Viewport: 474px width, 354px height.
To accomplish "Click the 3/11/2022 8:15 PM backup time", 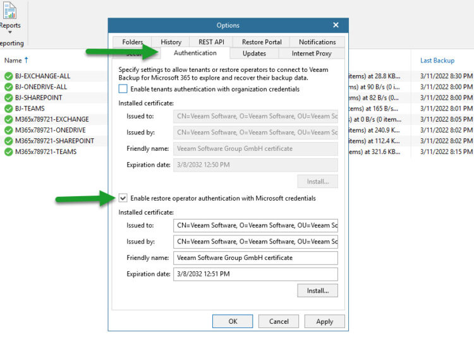I will pos(446,152).
